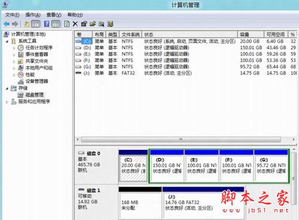Viewport: 299px width, 220px height.
Task: Expand the 服务和应用程序 node
Action: [x=7, y=102]
